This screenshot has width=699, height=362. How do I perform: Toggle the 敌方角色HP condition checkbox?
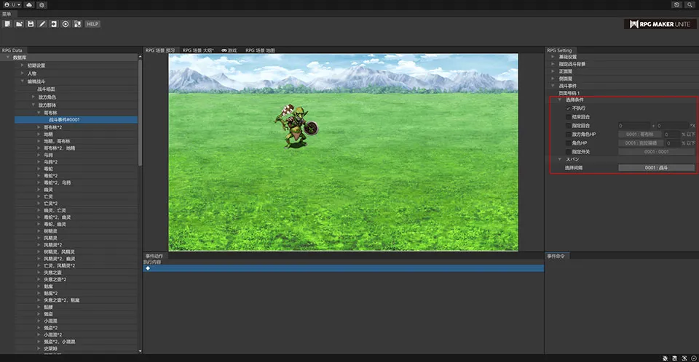(568, 134)
